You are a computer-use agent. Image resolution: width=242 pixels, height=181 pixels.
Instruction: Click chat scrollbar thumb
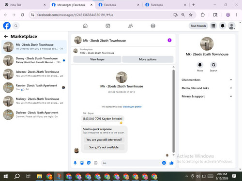click(173, 111)
